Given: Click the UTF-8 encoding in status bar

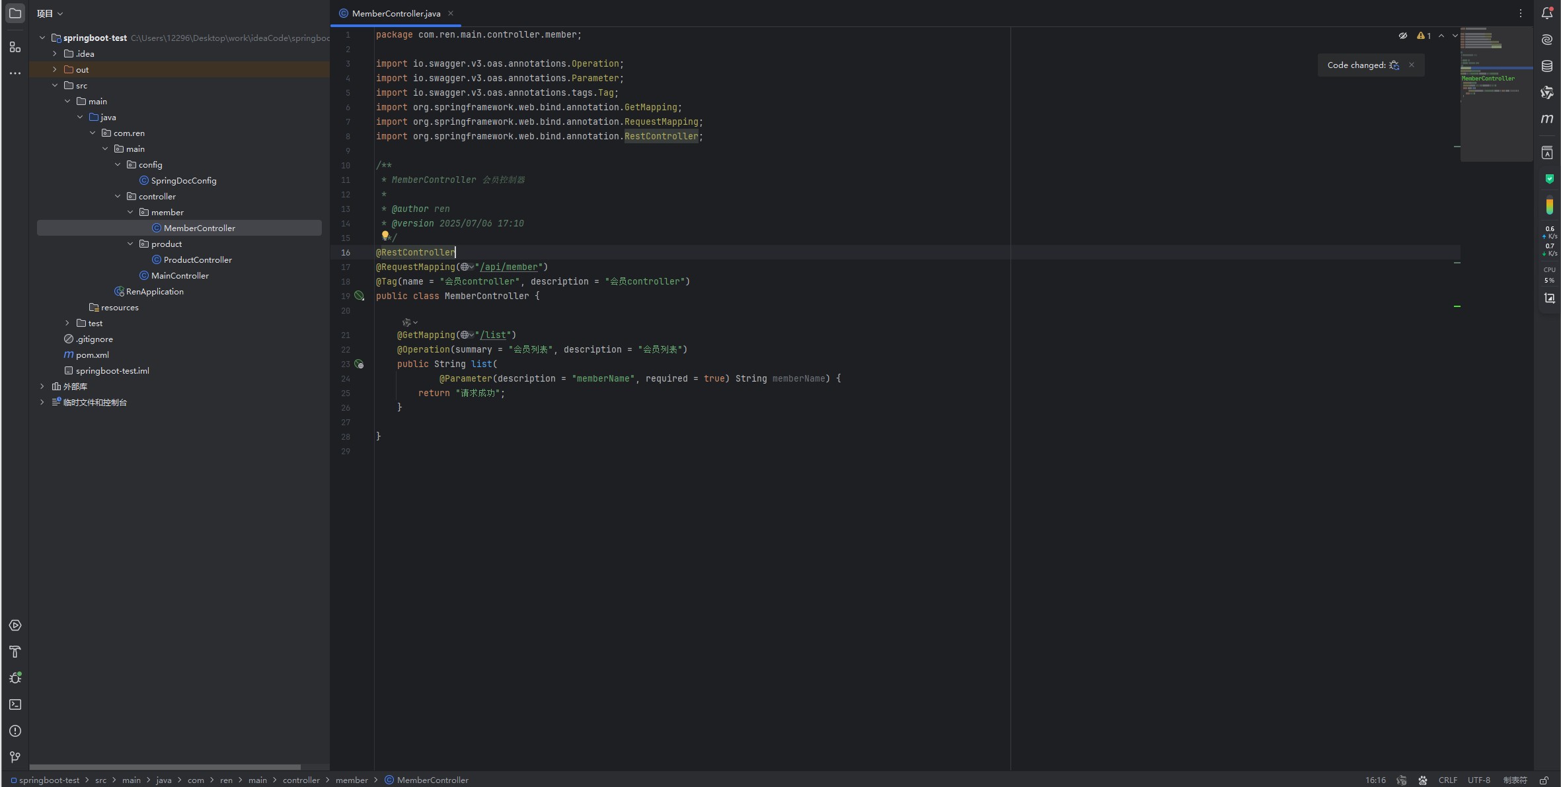Looking at the screenshot, I should pos(1478,780).
